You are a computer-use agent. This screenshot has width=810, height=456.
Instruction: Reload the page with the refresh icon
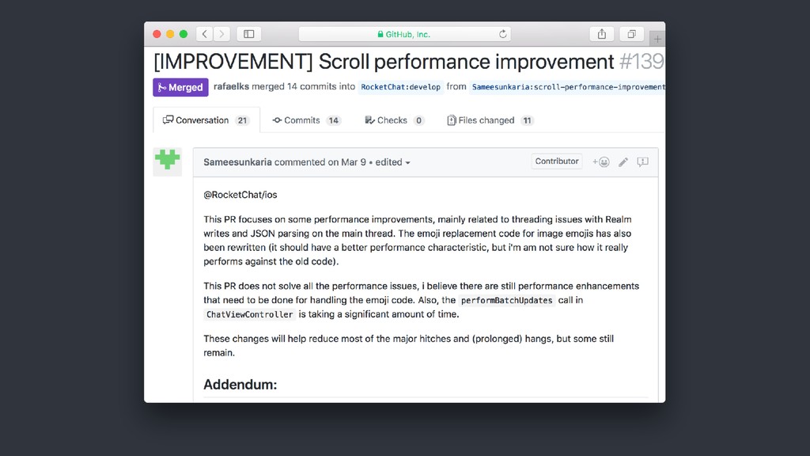(502, 34)
